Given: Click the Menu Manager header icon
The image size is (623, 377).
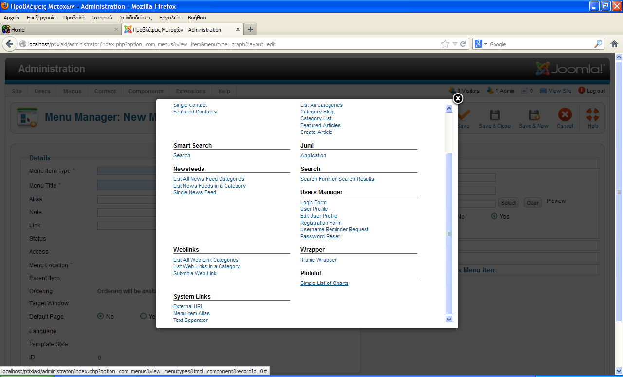Looking at the screenshot, I should 27,117.
